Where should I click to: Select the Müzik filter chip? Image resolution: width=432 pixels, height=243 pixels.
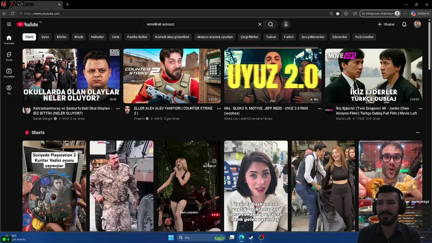[x=79, y=37]
